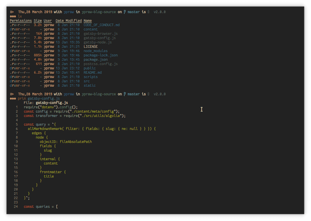Click gatsby-config.js in the prin command

tap(44, 99)
